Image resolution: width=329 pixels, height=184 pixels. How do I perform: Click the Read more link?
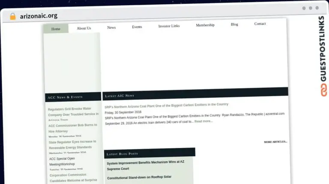tap(203, 121)
